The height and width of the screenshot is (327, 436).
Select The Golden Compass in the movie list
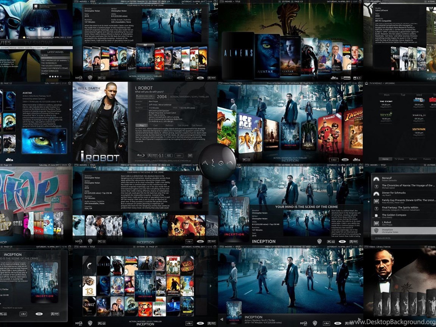[403, 216]
